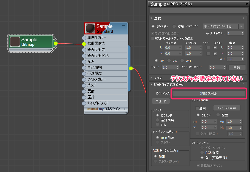The image size is (250, 172).
Task: Toggle the U タイル checkbox
Action: [215, 48]
